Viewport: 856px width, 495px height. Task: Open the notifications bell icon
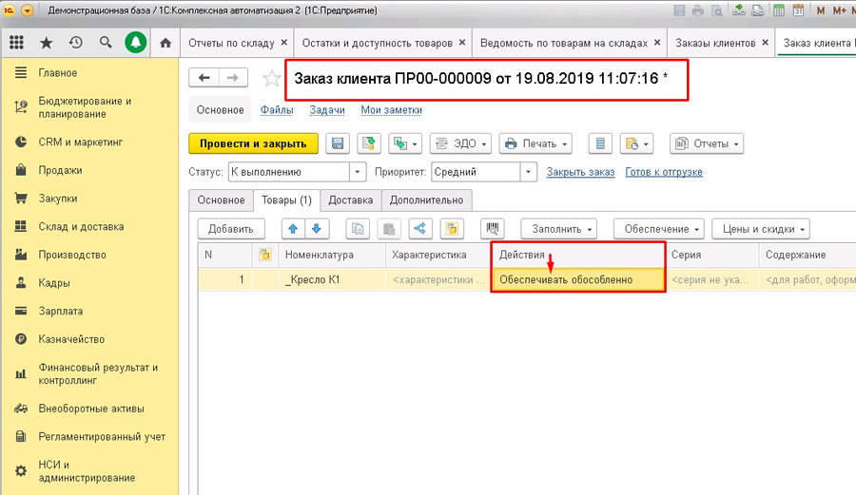point(135,43)
